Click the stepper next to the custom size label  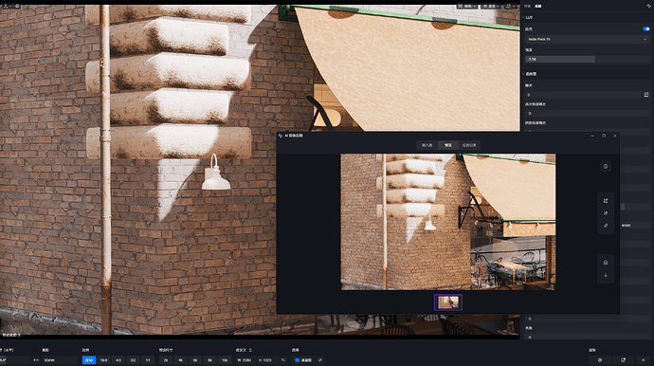click(x=250, y=350)
